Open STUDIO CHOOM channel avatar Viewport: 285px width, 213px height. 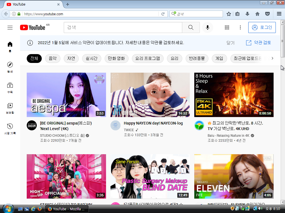[x=32, y=125]
